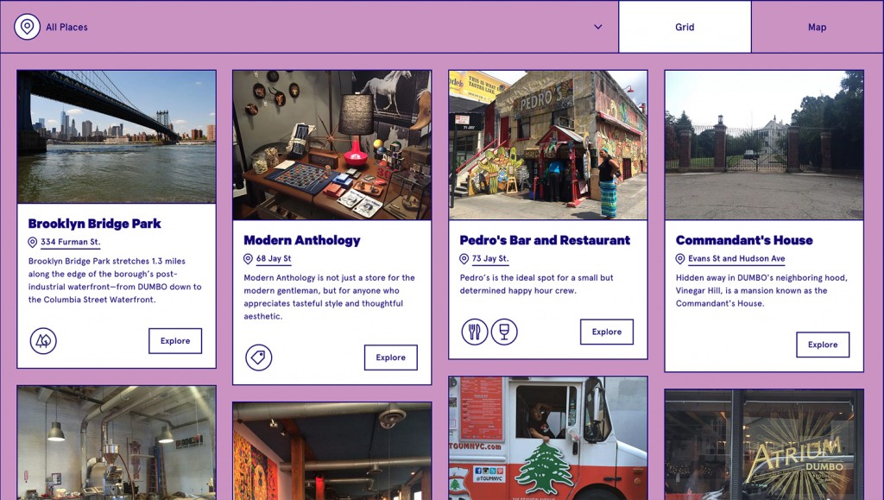Image resolution: width=884 pixels, height=500 pixels.
Task: Open the Commandant's House title
Action: tap(744, 240)
